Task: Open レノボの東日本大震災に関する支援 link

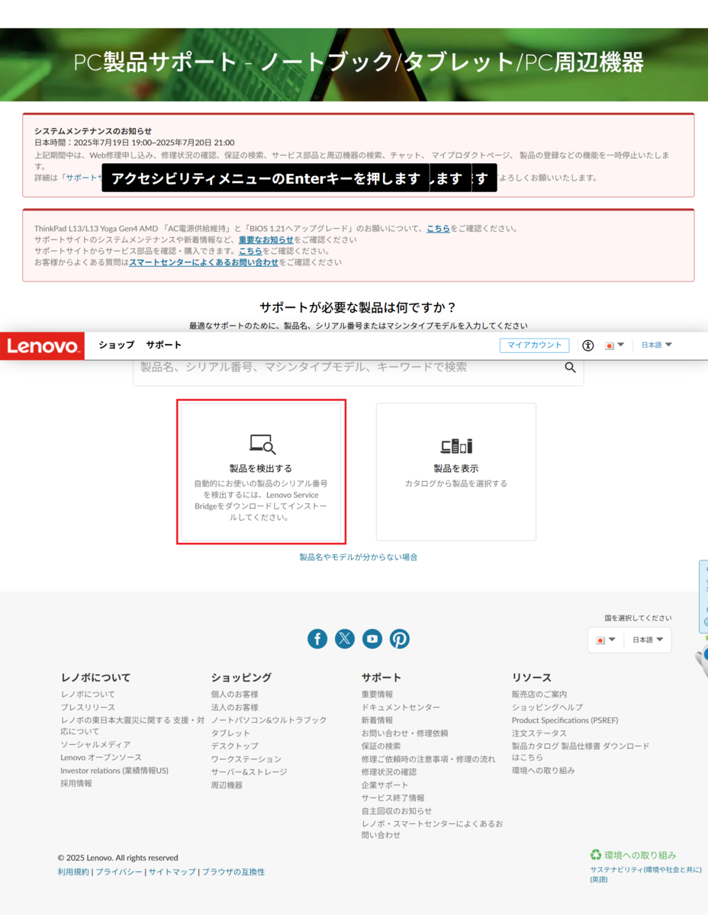Action: (133, 726)
